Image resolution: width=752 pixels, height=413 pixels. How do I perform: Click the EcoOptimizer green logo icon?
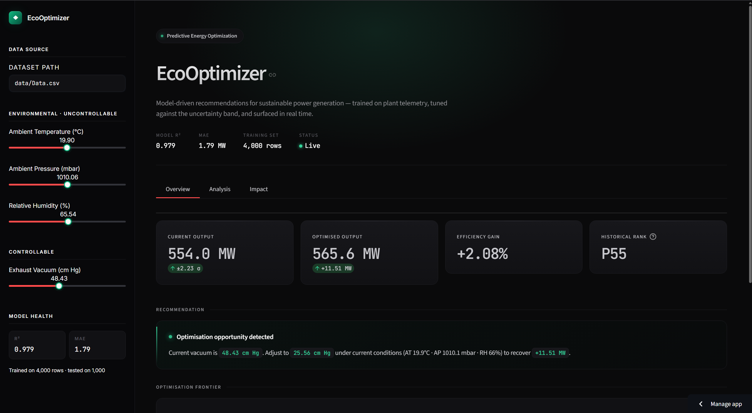click(15, 18)
